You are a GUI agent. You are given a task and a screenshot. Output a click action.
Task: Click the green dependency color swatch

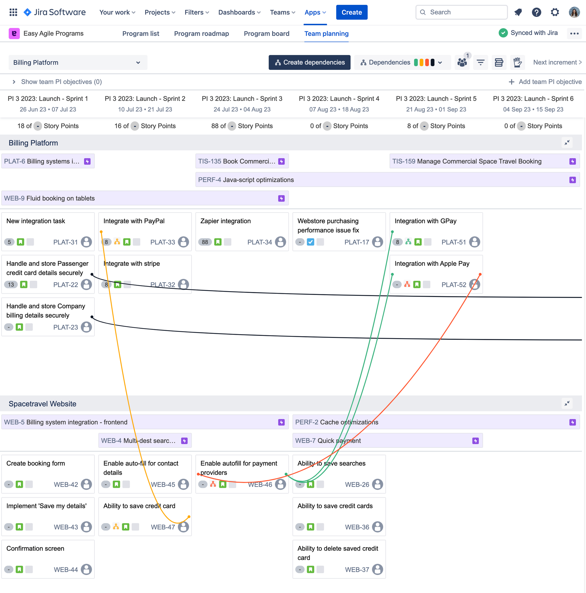pos(416,62)
